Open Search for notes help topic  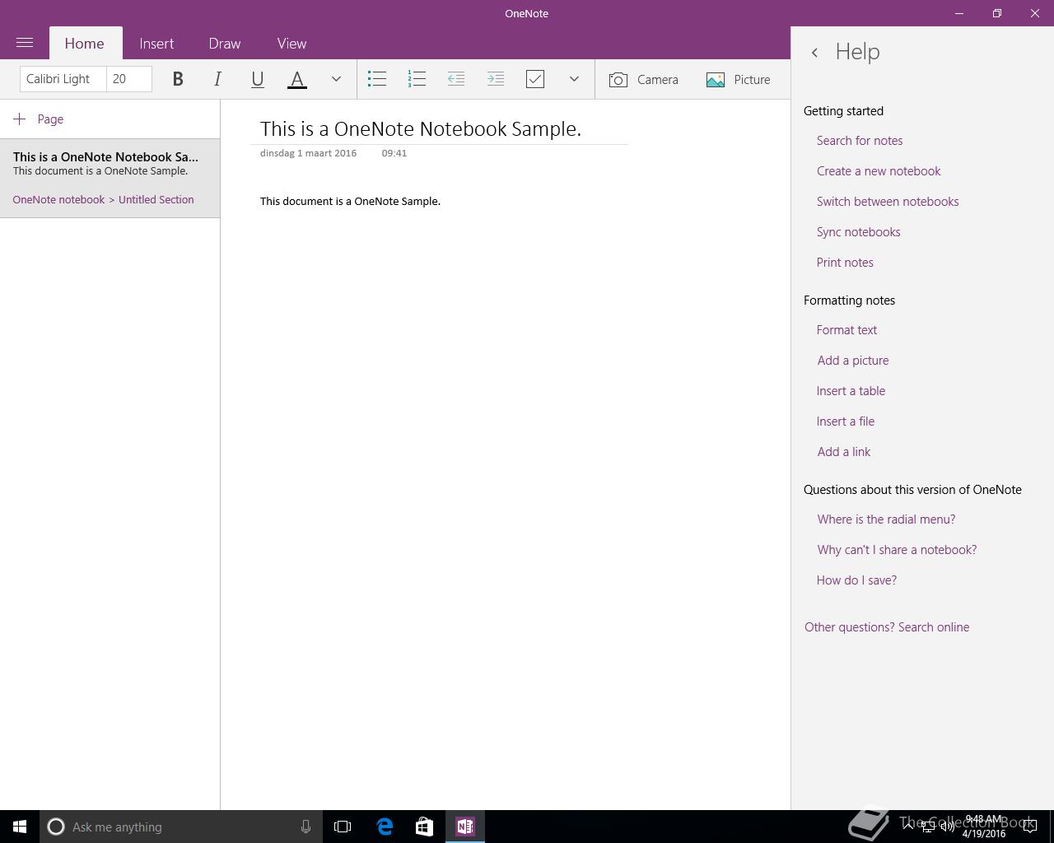coord(860,141)
